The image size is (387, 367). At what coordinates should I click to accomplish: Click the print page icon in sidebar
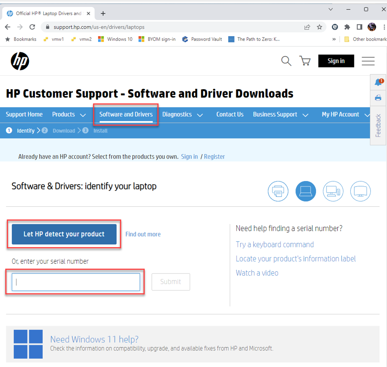click(x=378, y=98)
